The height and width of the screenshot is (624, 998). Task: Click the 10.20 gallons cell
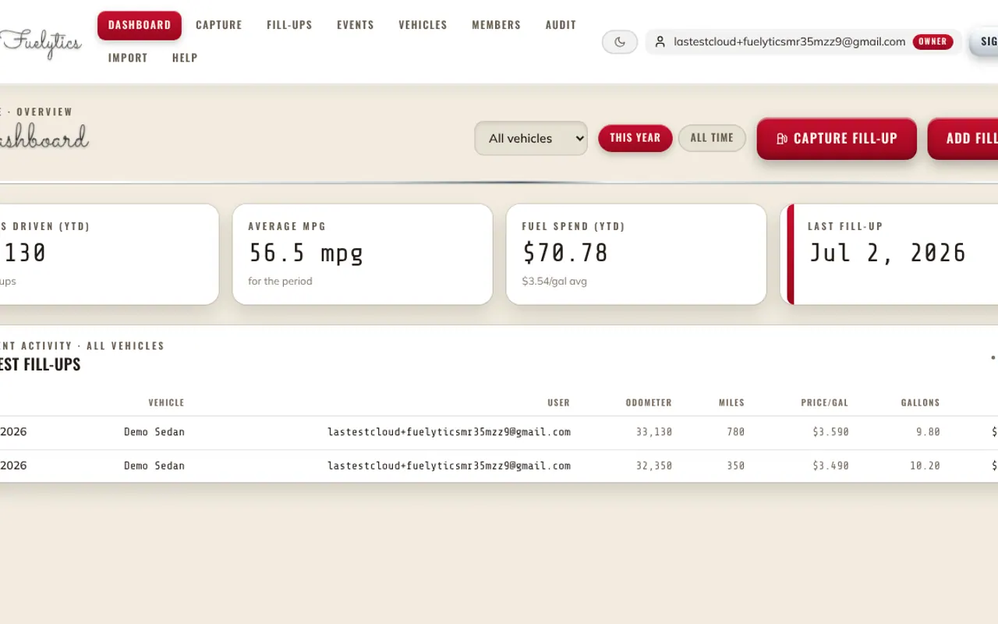(925, 466)
